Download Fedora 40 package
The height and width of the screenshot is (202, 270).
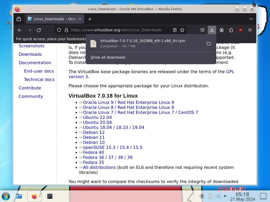click(x=94, y=152)
